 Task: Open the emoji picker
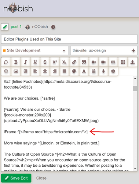pyautogui.click(x=6, y=71)
